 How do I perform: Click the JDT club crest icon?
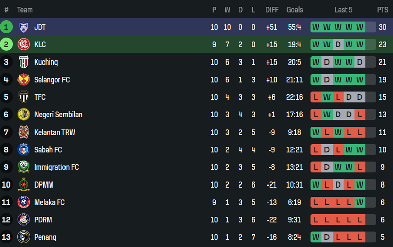point(24,27)
